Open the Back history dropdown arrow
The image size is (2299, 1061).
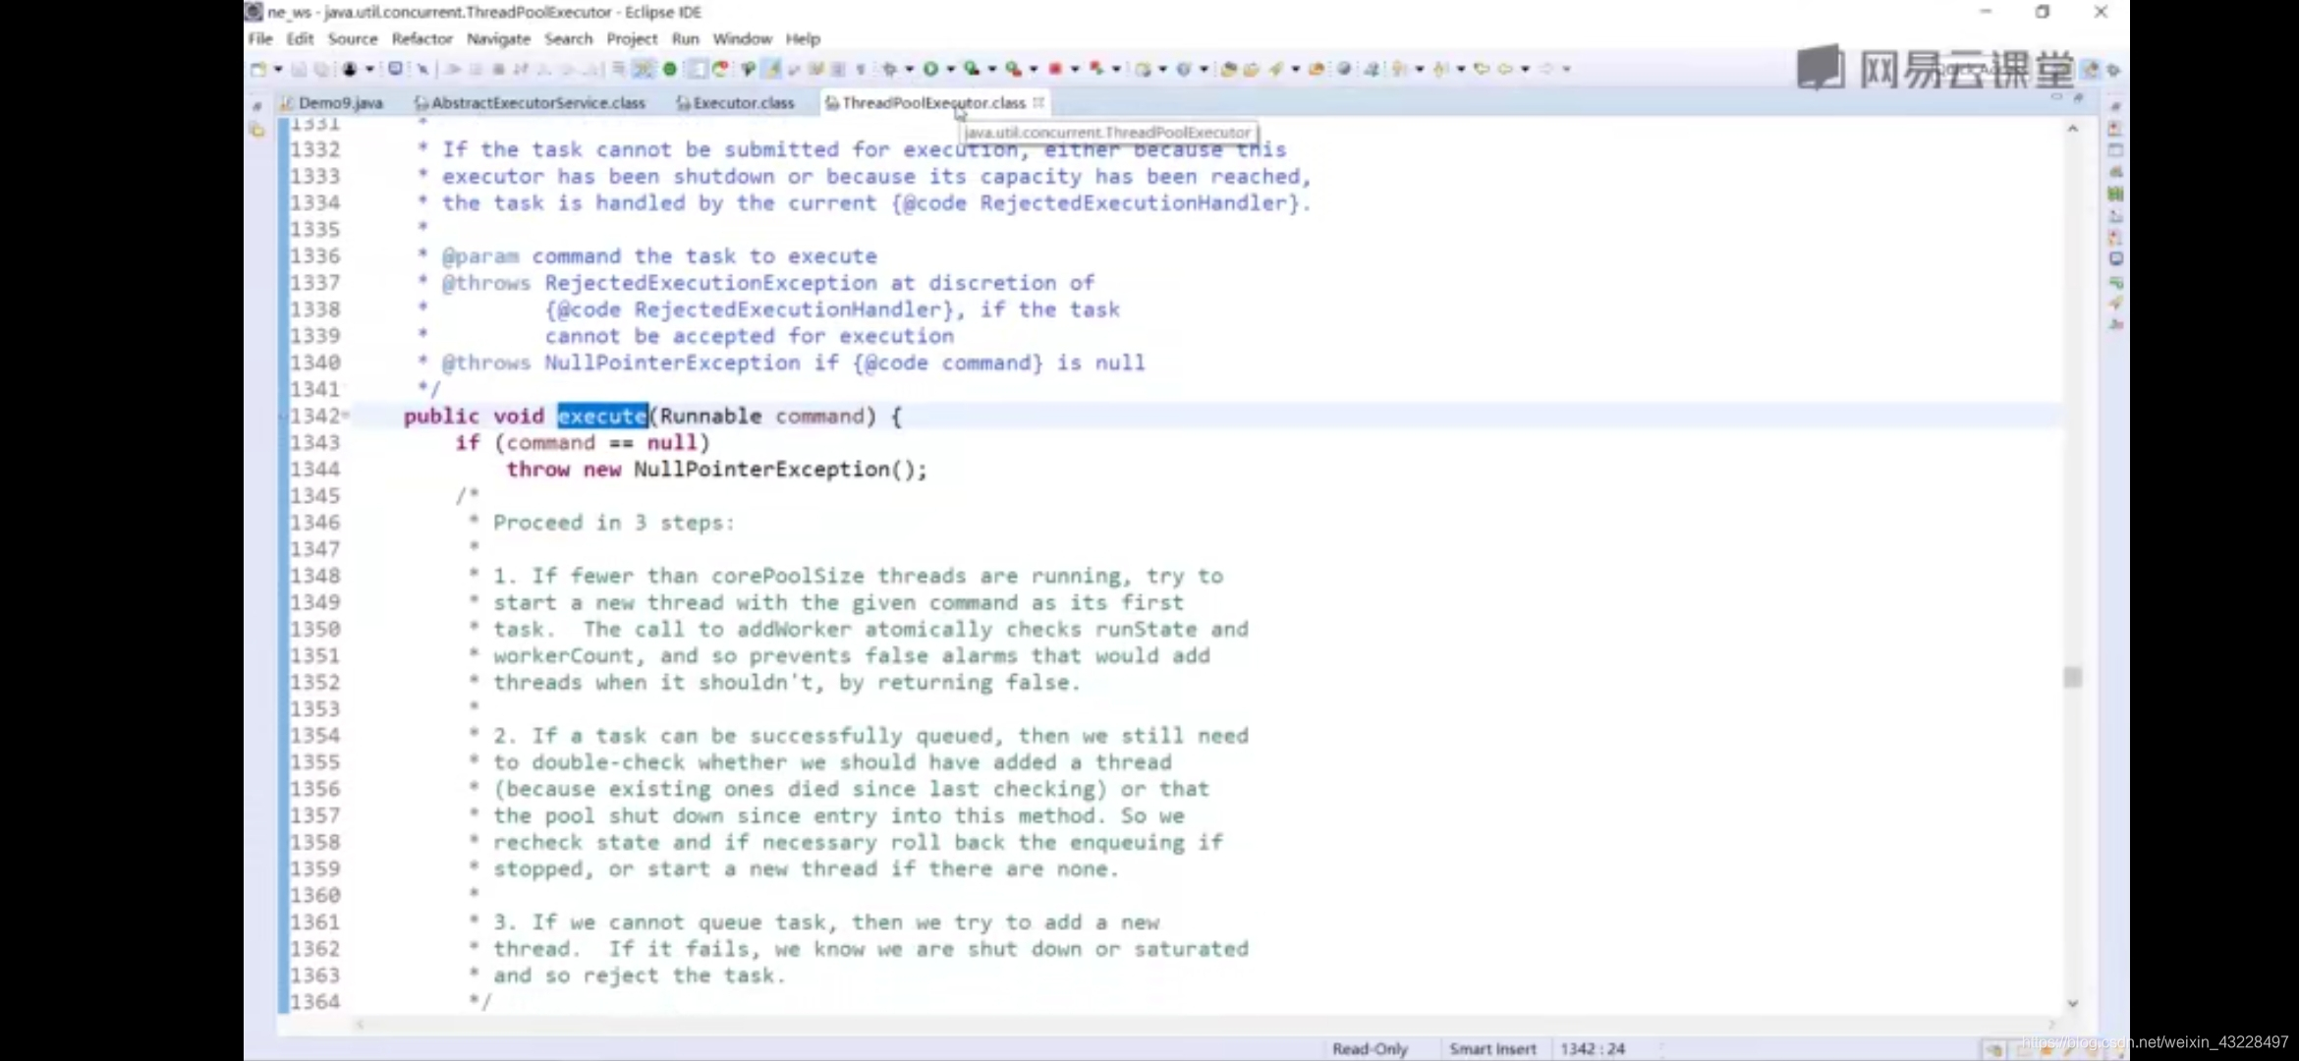(x=1525, y=69)
